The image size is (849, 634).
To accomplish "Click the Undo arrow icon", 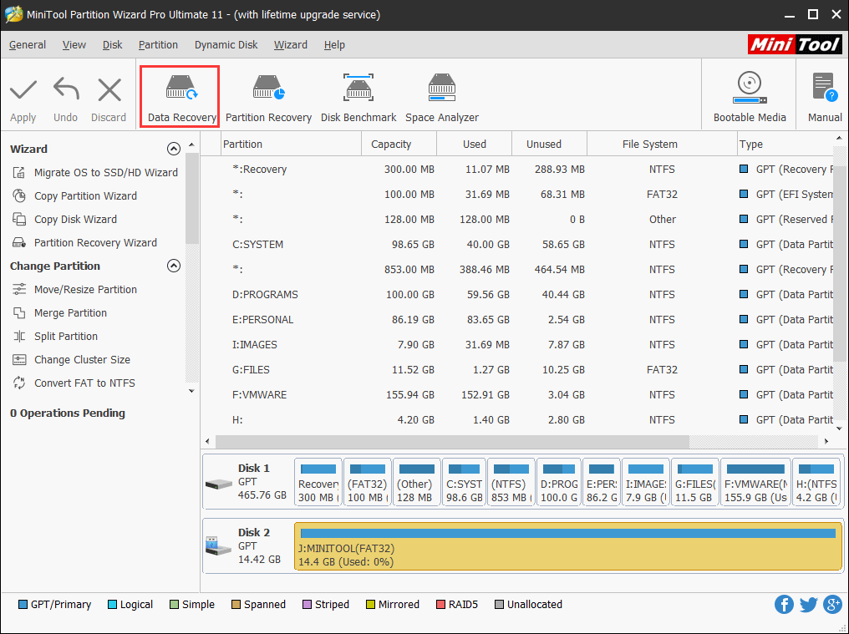I will (66, 89).
